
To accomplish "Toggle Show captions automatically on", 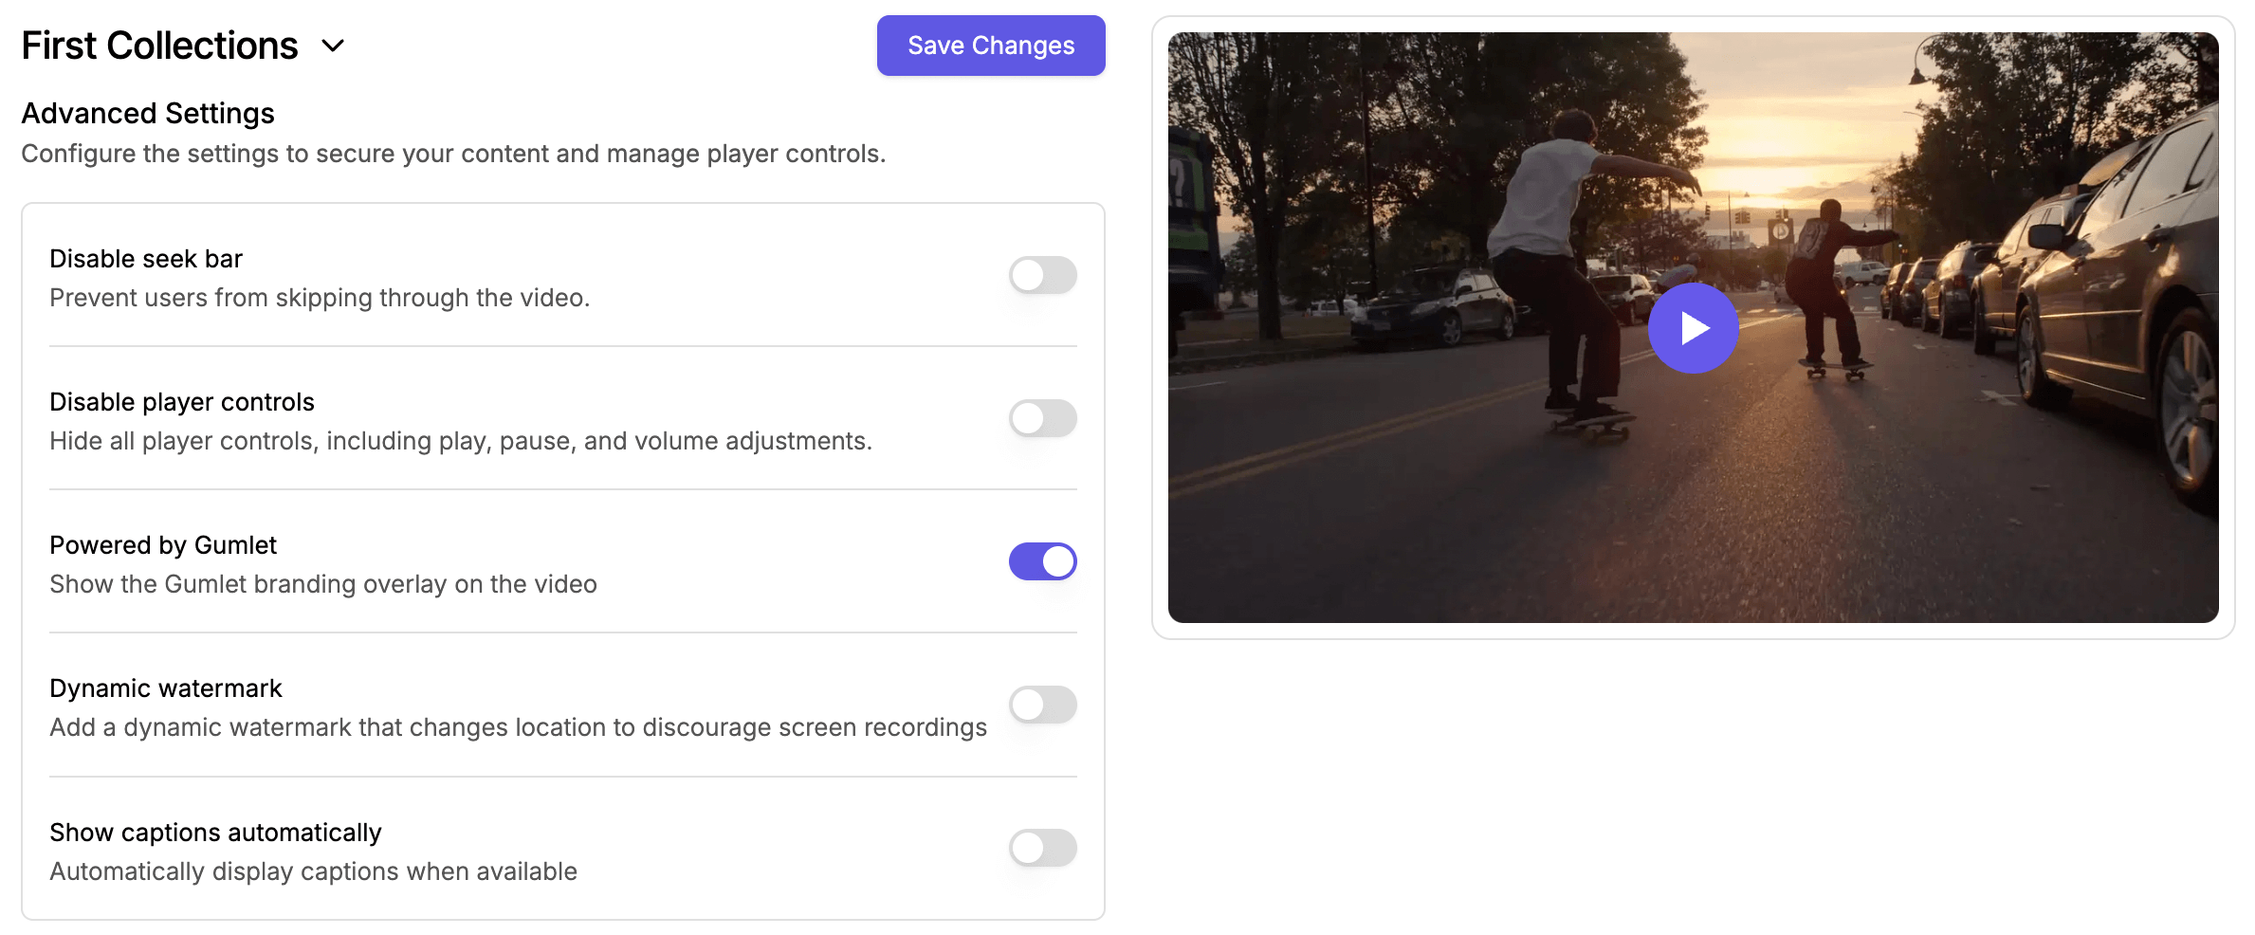I will [x=1042, y=848].
